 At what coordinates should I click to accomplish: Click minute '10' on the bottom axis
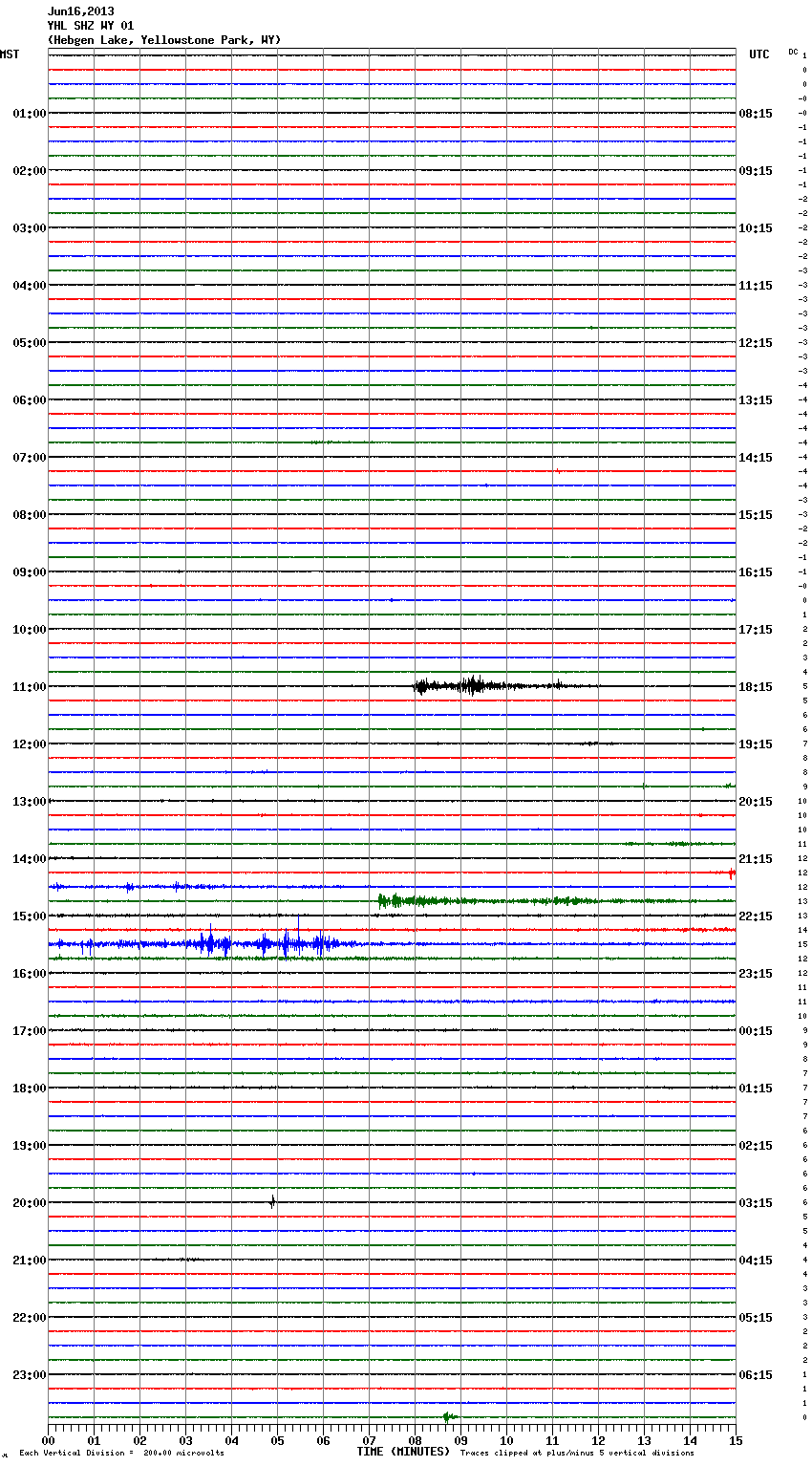coord(506,1440)
